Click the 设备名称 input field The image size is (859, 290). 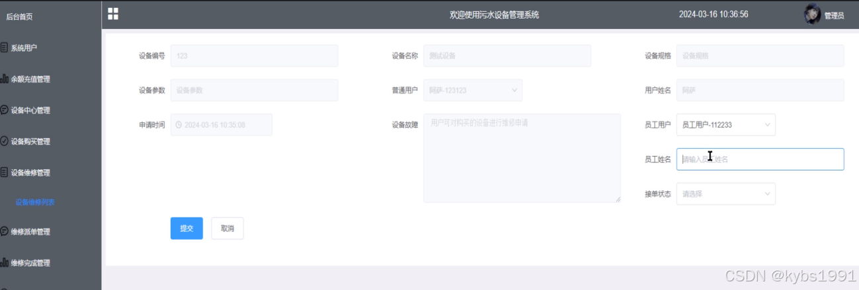coord(507,55)
